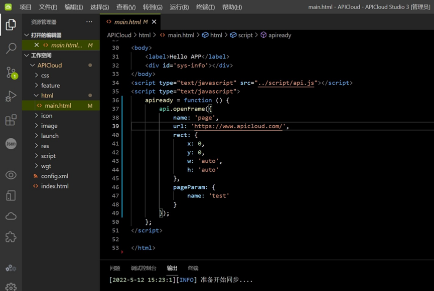The width and height of the screenshot is (434, 291).
Task: Follow the https://www.apicloud.com/ URL link
Action: [238, 126]
